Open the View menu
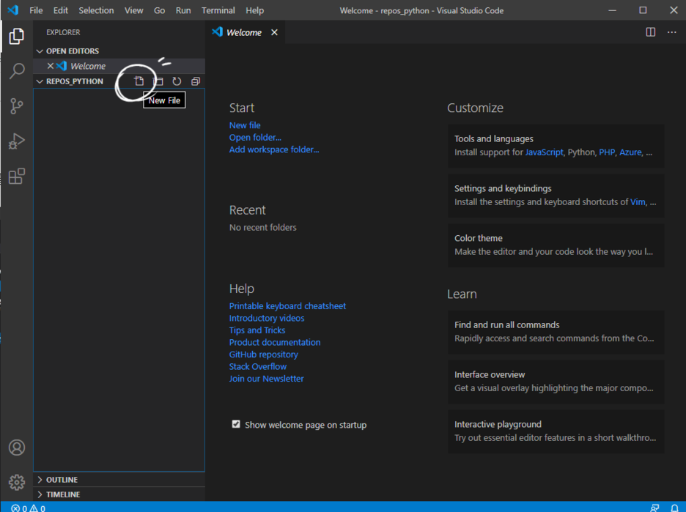Screen dimensions: 686x512 click(x=133, y=10)
